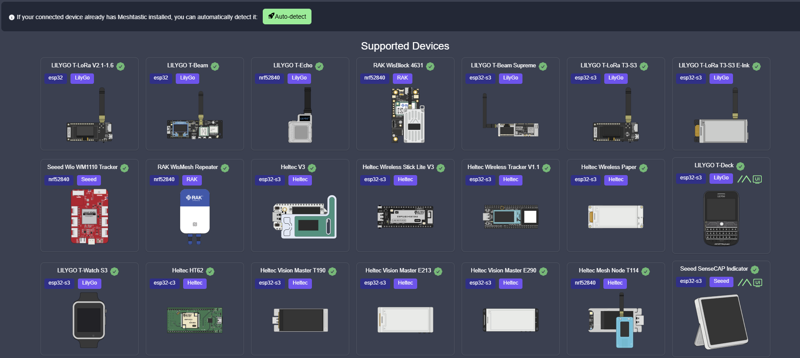The width and height of the screenshot is (800, 358).
Task: Click the LilyGo tag on LILYGO T-Beam card
Action: click(187, 78)
